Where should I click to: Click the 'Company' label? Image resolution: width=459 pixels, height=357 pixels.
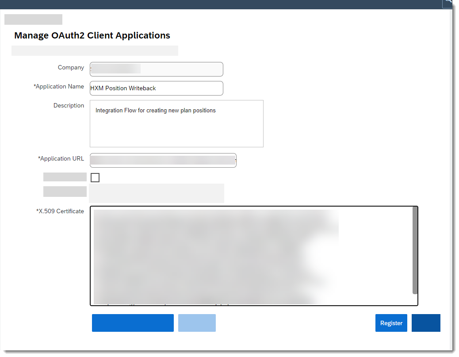click(x=71, y=67)
